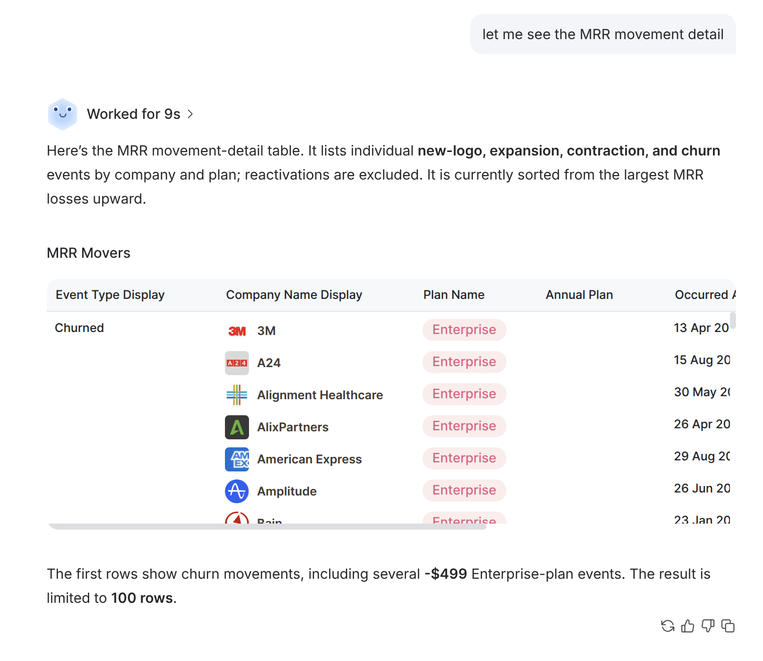Click the '26 Apr' date cell

point(702,424)
